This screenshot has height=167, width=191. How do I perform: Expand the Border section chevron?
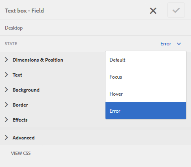point(6,105)
